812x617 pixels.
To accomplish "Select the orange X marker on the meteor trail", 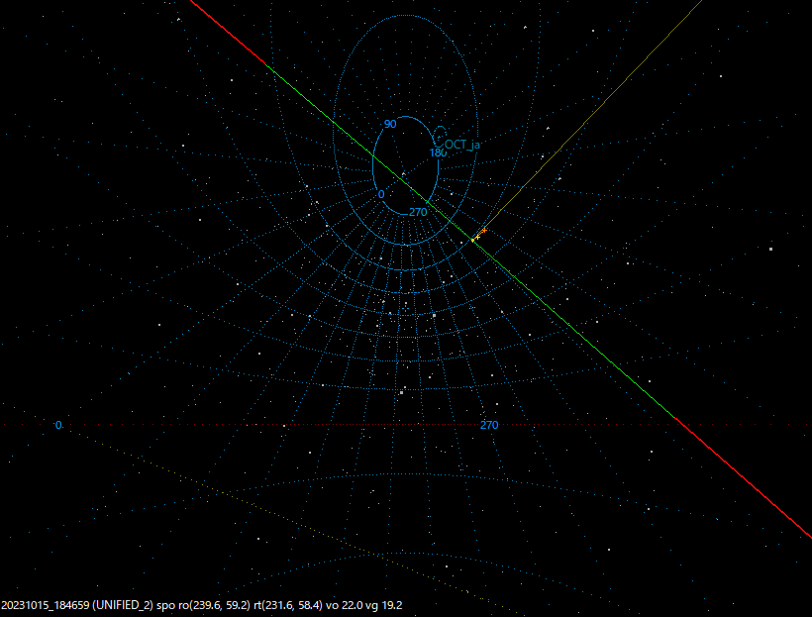I will 484,230.
